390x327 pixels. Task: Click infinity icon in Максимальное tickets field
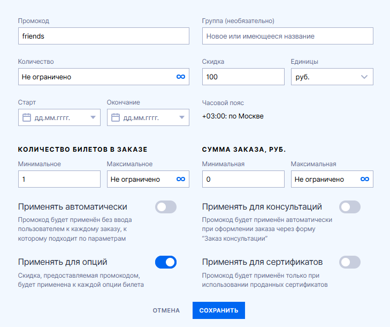tap(181, 179)
